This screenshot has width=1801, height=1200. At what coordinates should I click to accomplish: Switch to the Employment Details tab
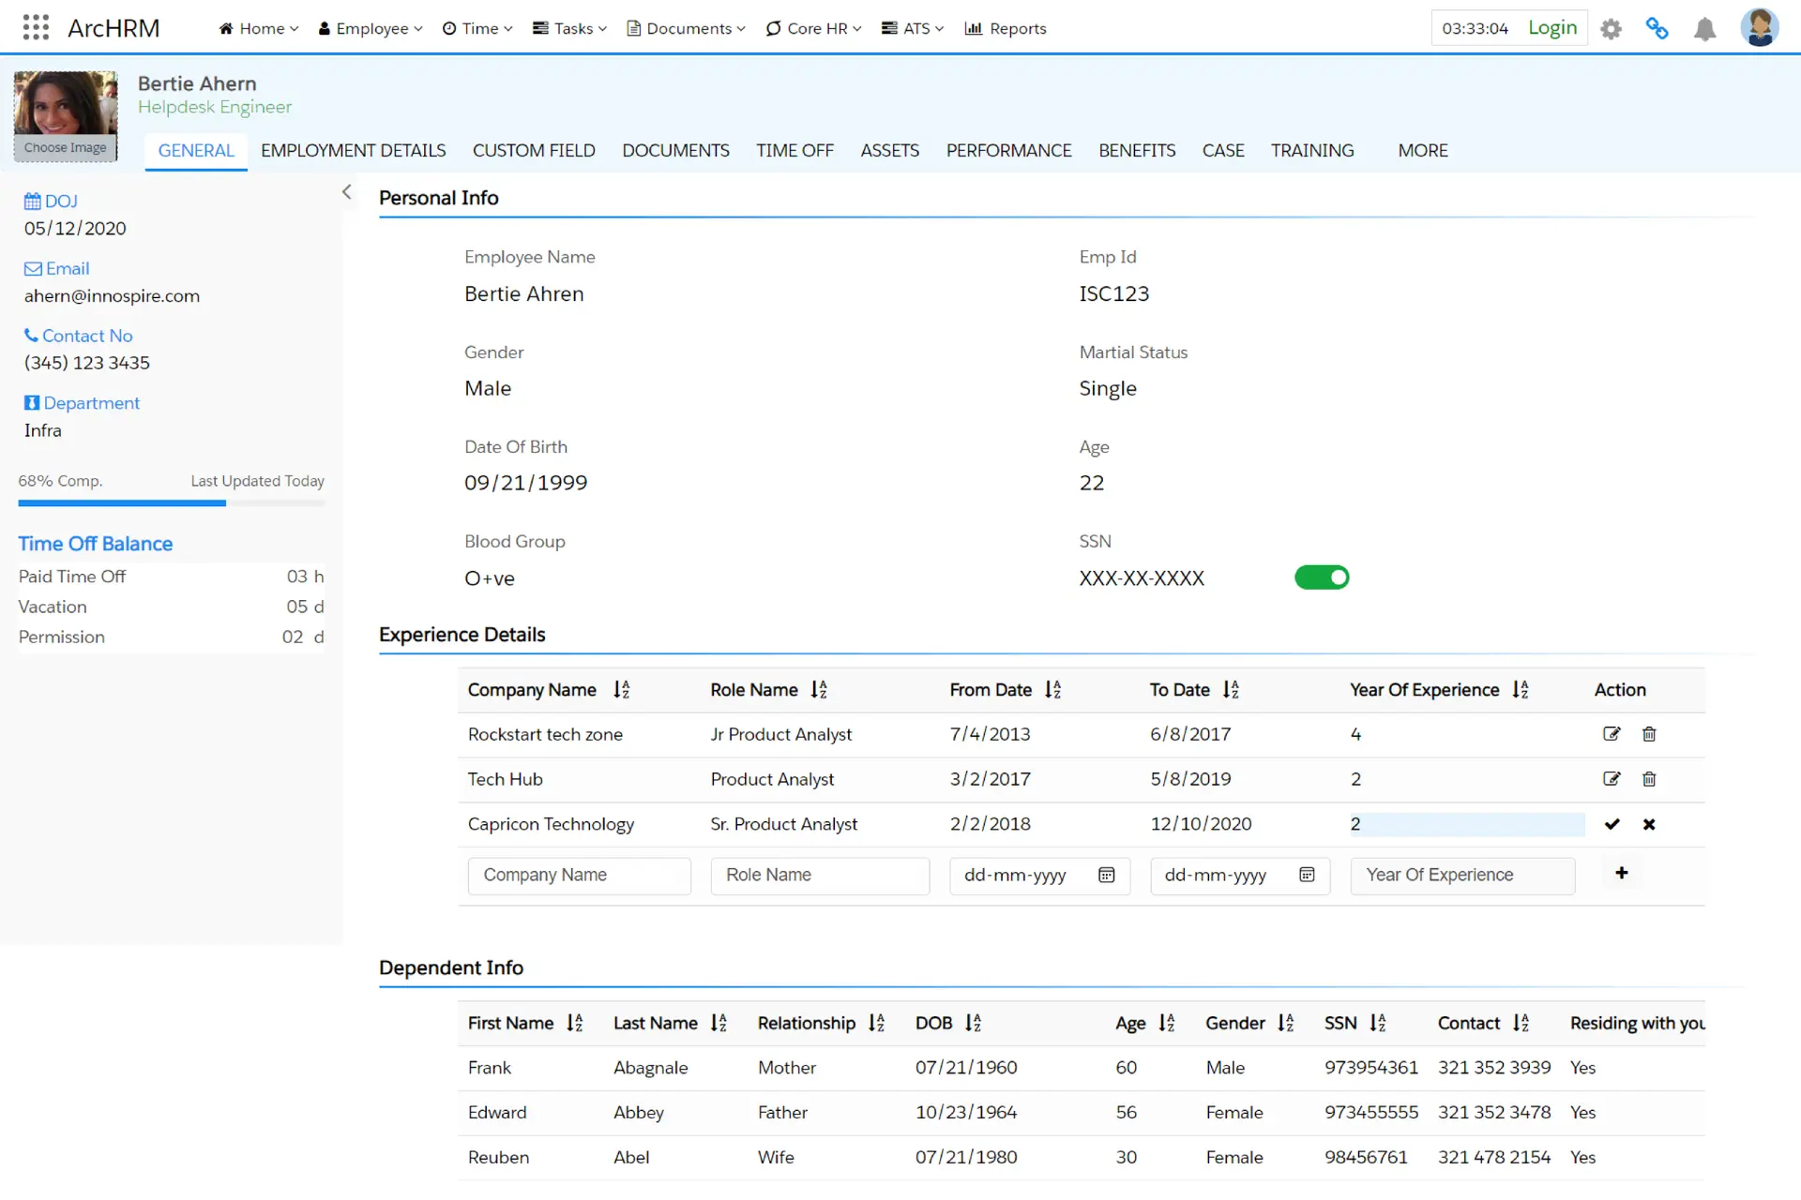(353, 150)
